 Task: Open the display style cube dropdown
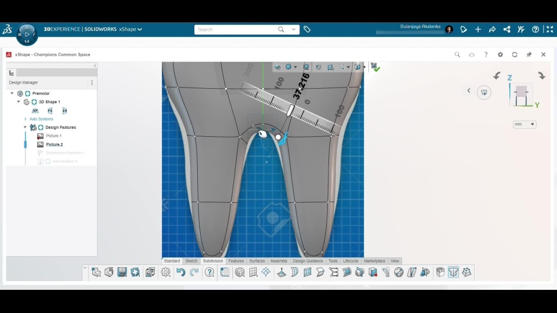364,67
